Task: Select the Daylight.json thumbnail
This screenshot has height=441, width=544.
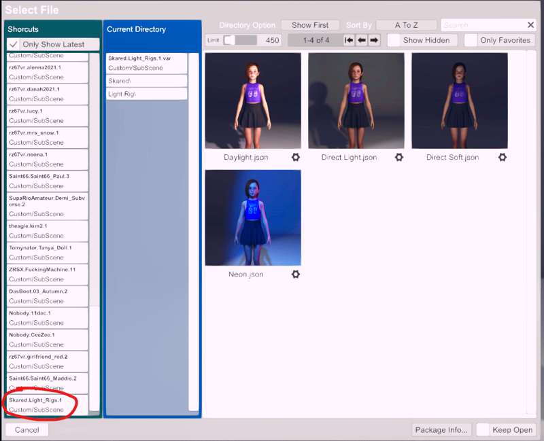Action: [x=253, y=101]
